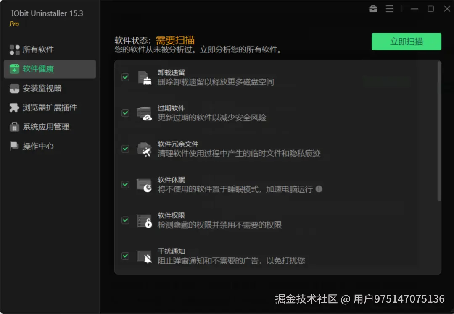
Task: Click description 检测隐藏的权限并禁用不需要的权限
Action: [x=219, y=225]
